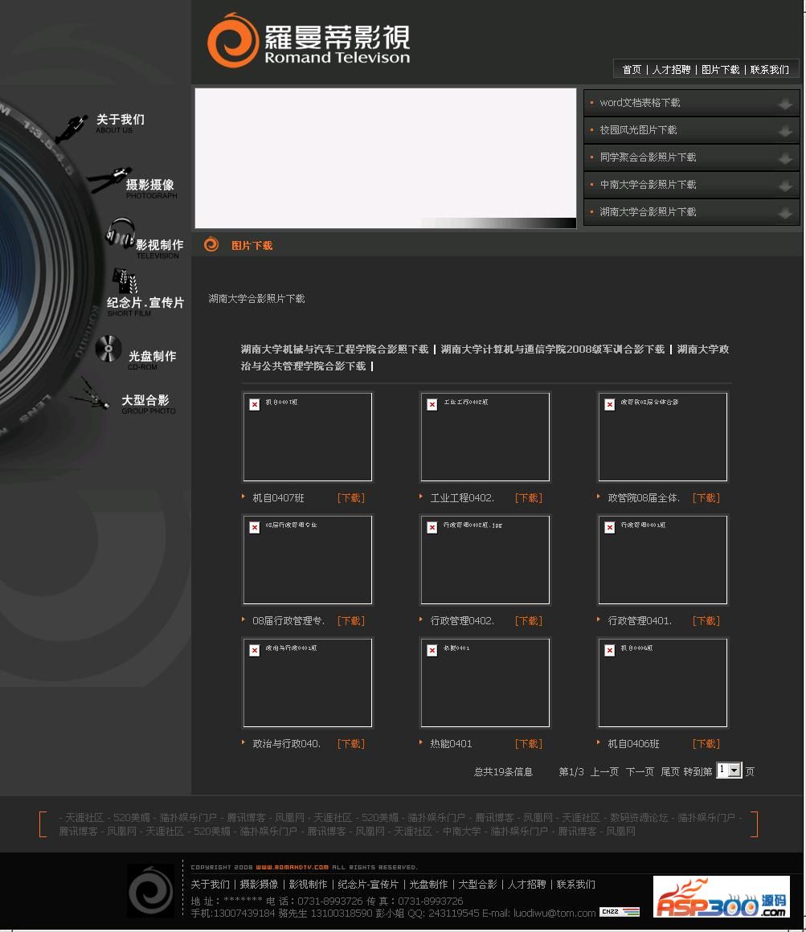Open 光盘制作 in footer navigation

coord(428,885)
